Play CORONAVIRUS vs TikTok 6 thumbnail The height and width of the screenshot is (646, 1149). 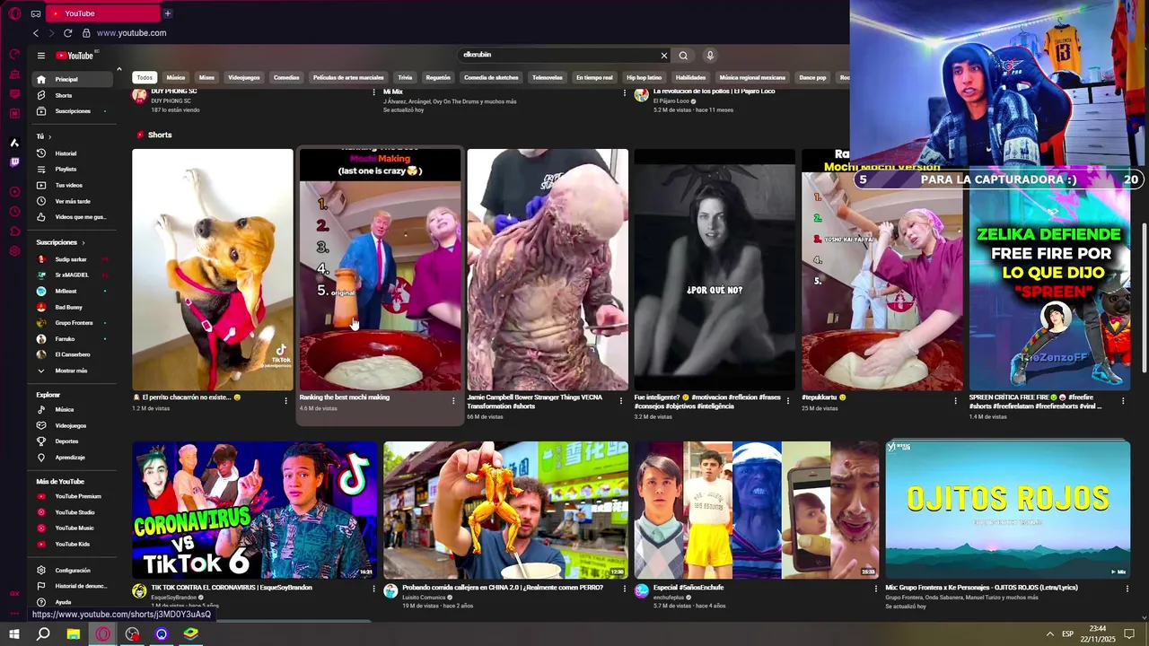(x=255, y=510)
